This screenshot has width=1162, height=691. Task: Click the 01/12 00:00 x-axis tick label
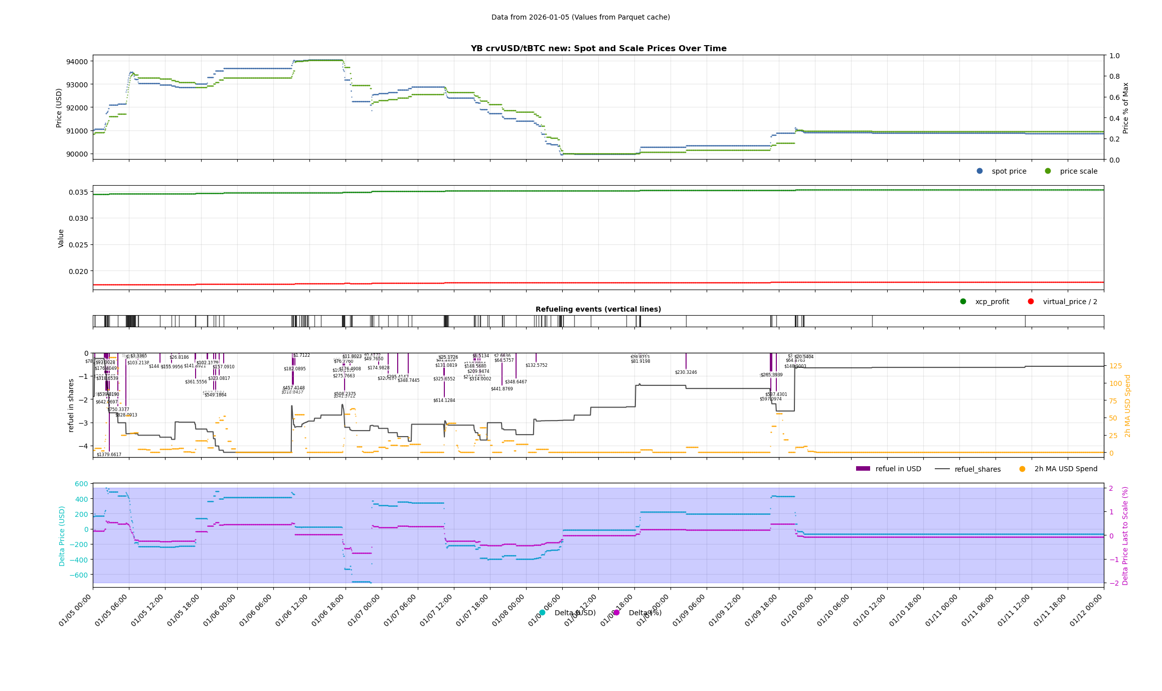click(1086, 610)
